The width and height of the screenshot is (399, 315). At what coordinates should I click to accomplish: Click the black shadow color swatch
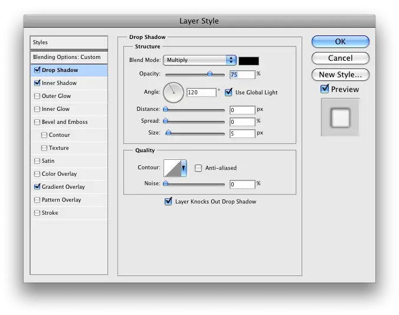[248, 60]
